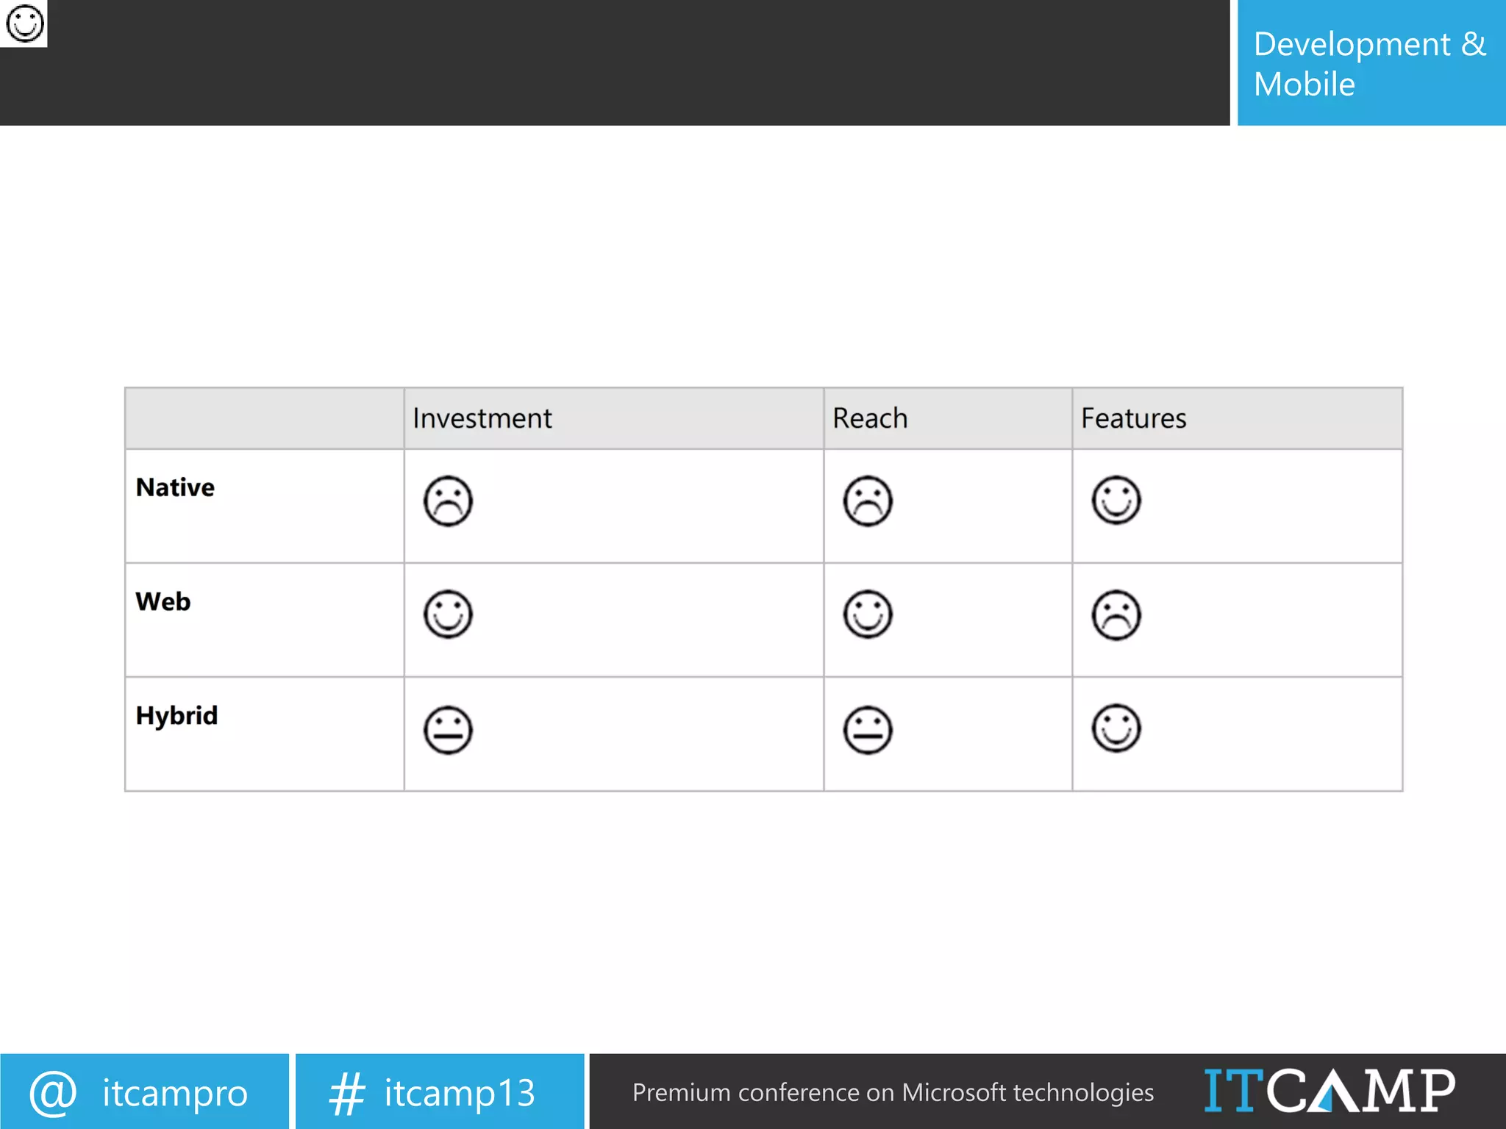Select the Native row label

(x=175, y=487)
